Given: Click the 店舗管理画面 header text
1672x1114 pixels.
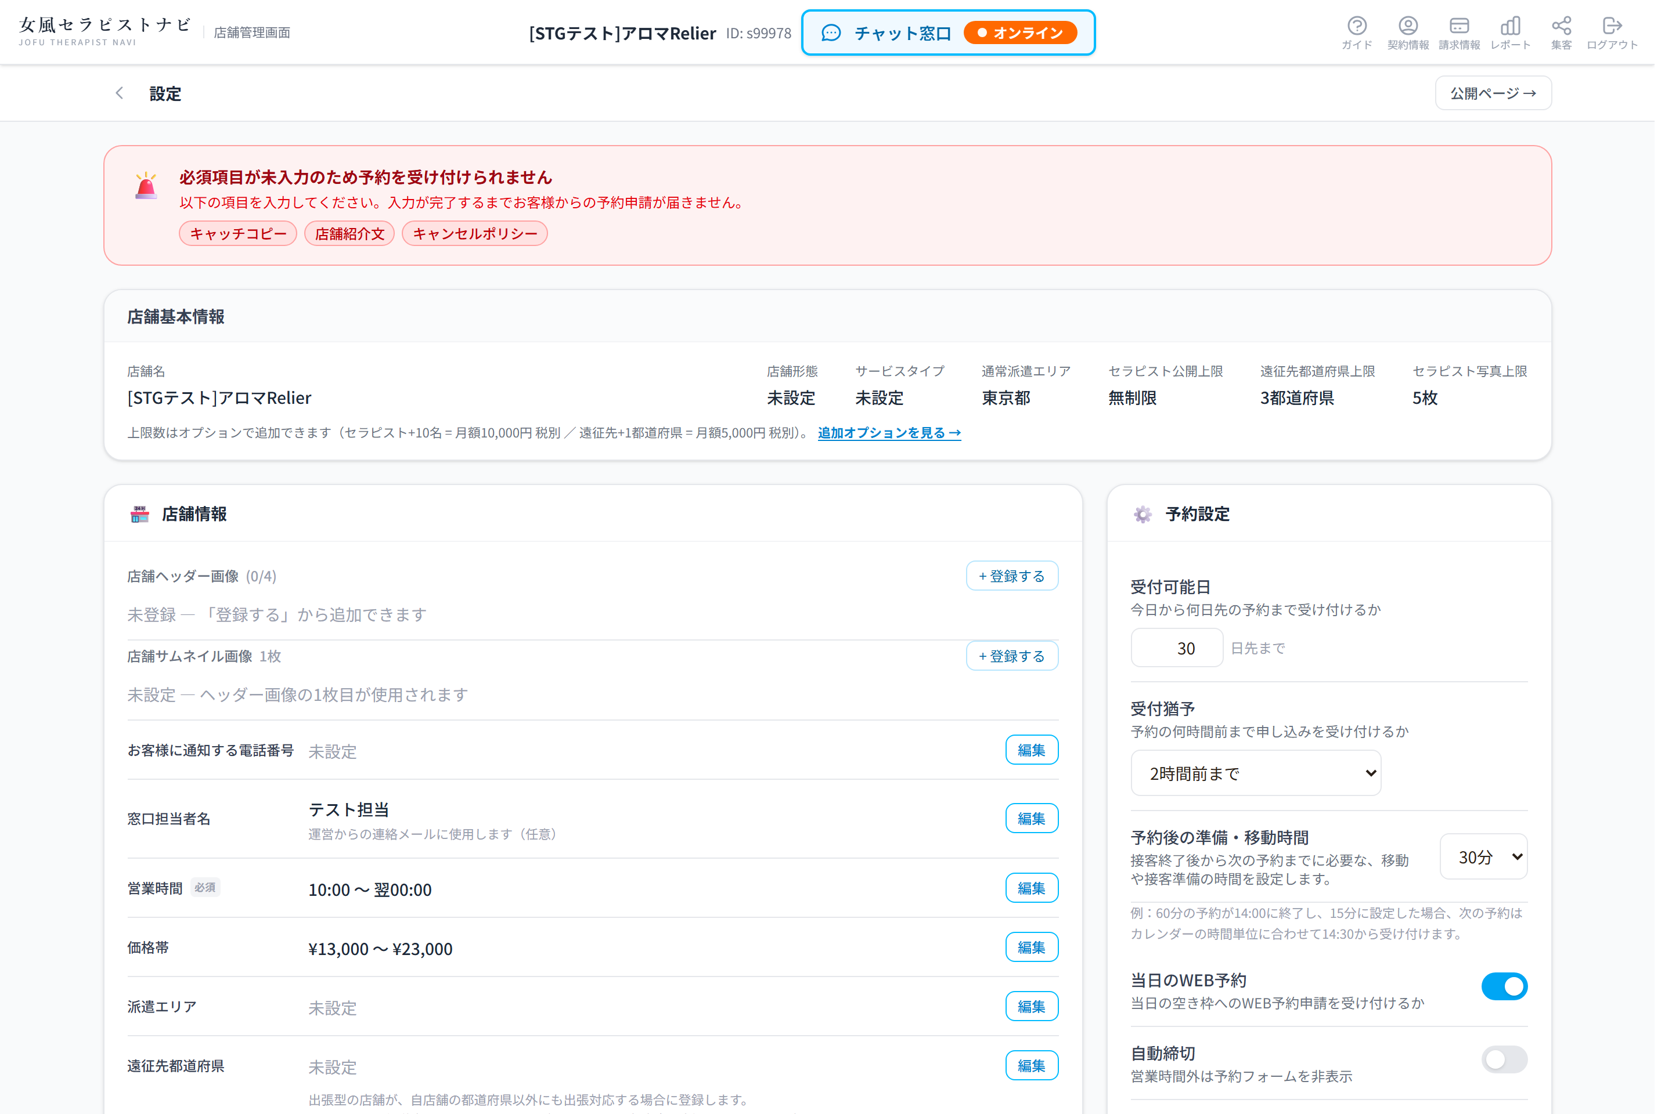Looking at the screenshot, I should [254, 32].
